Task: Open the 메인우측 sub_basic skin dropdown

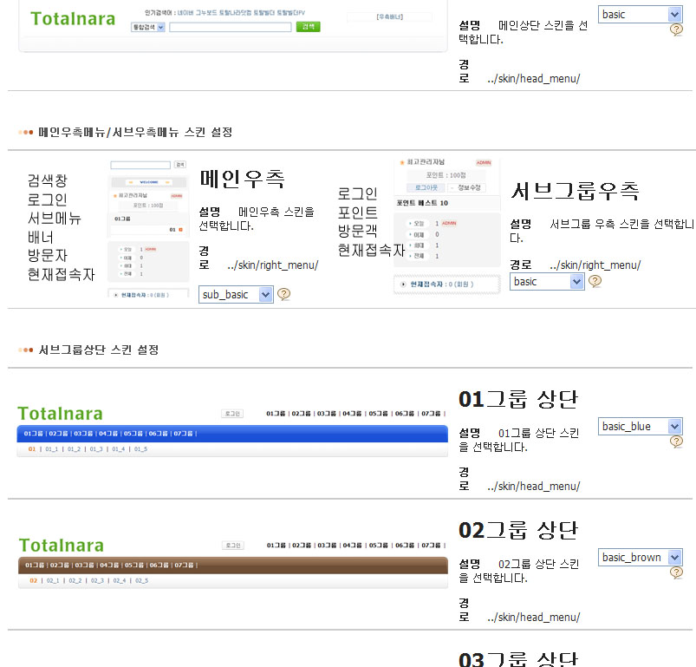Action: tap(236, 295)
